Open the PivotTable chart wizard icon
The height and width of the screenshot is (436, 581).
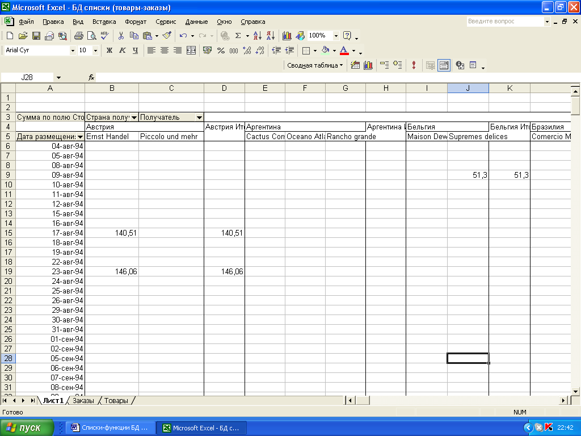(x=368, y=65)
